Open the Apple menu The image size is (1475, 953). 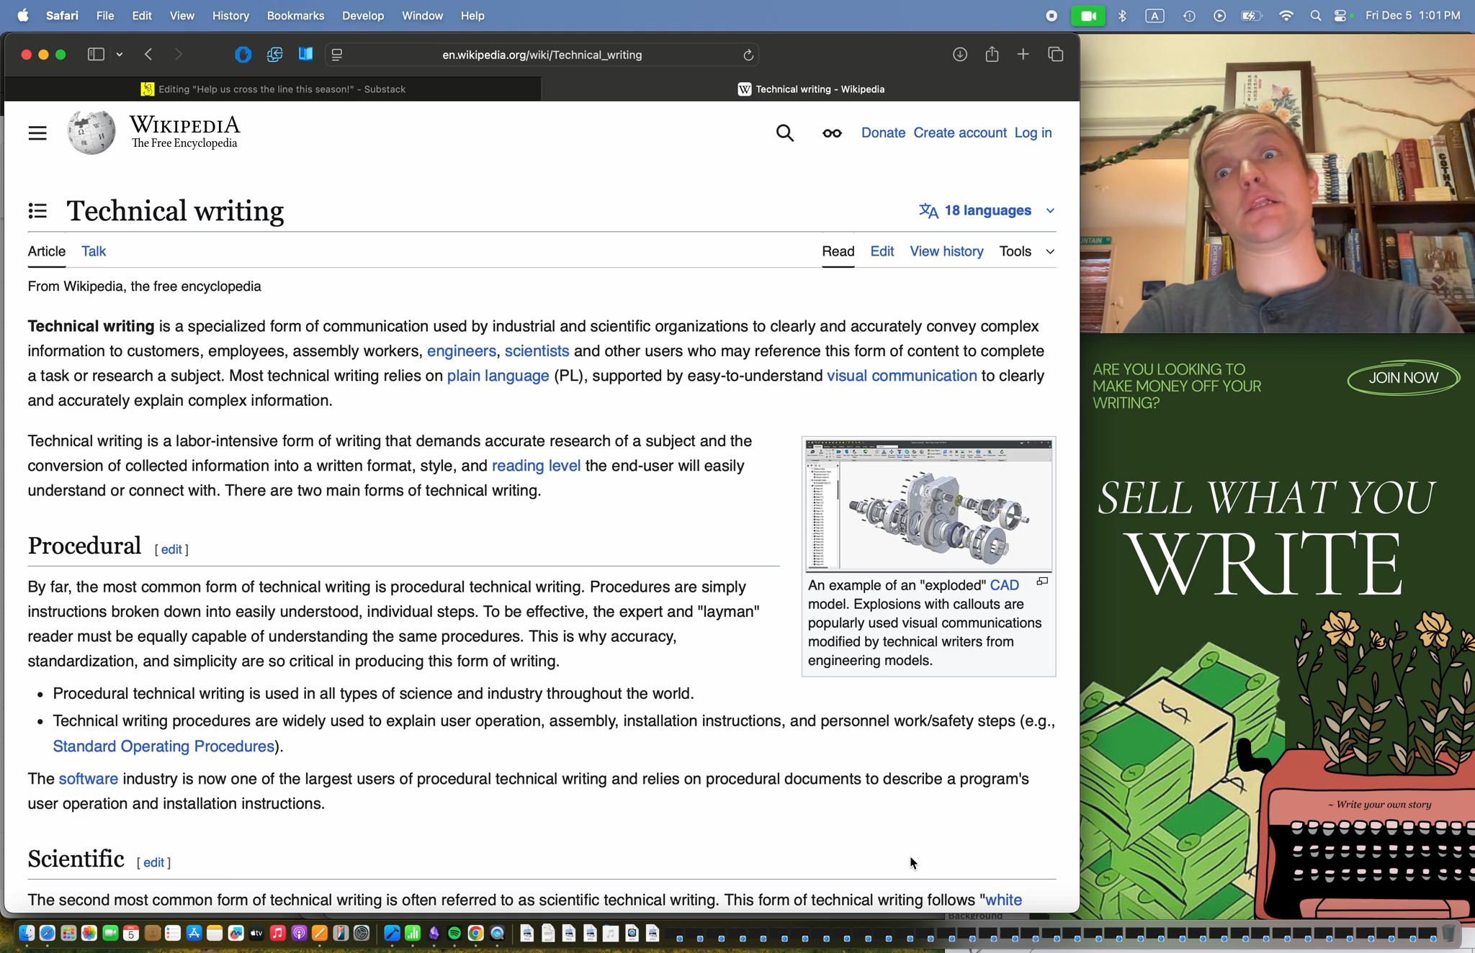click(23, 16)
